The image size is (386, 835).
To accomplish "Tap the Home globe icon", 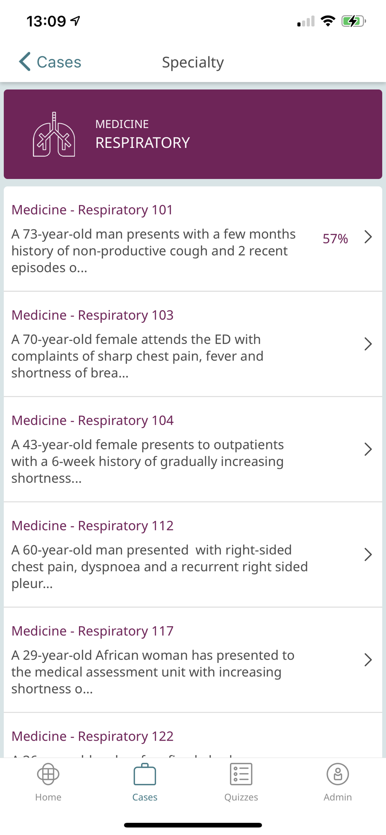I will pyautogui.click(x=48, y=774).
